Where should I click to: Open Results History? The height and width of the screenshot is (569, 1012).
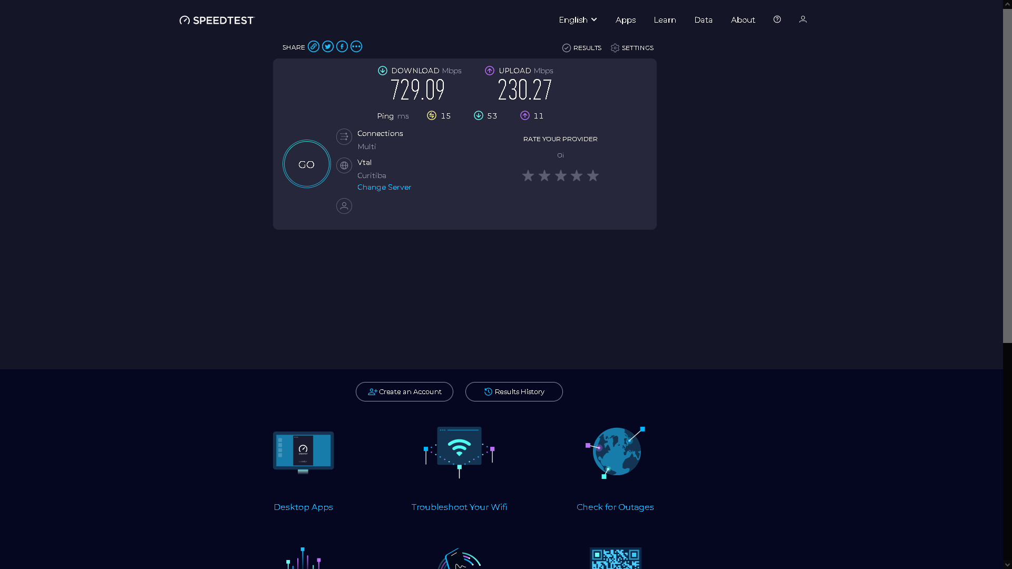[514, 391]
